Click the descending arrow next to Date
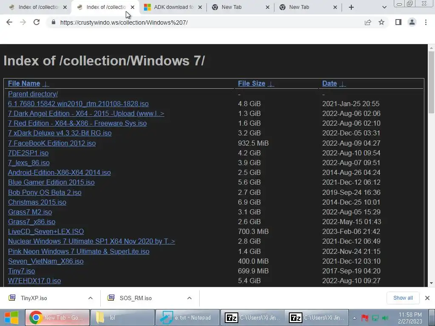Image resolution: width=435 pixels, height=326 pixels. click(342, 84)
